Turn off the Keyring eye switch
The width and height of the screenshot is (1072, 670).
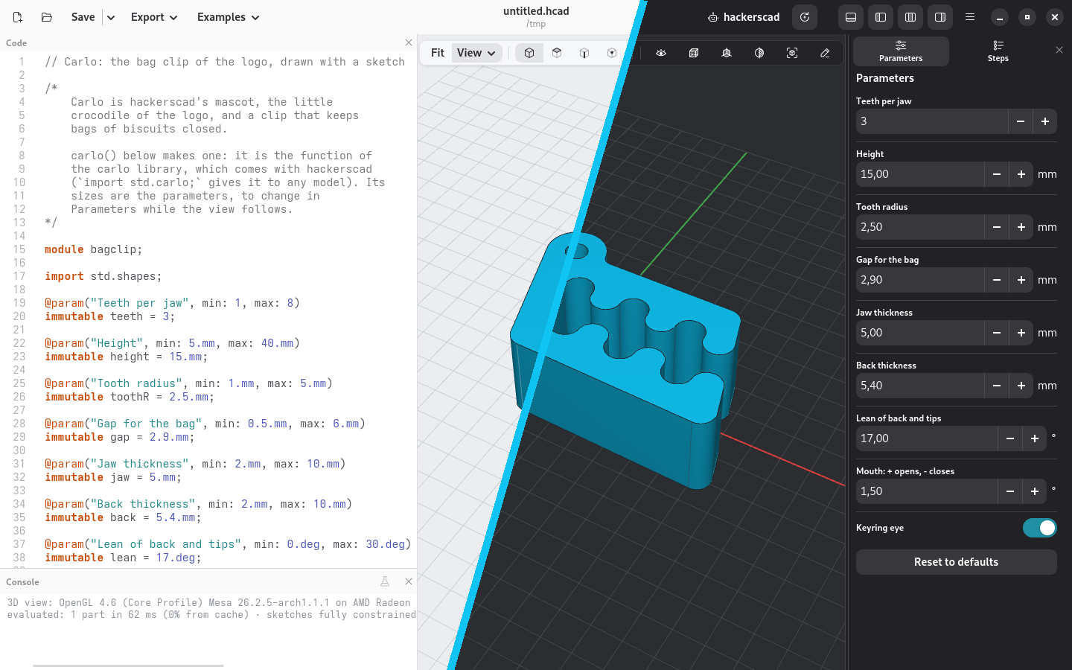click(x=1039, y=528)
